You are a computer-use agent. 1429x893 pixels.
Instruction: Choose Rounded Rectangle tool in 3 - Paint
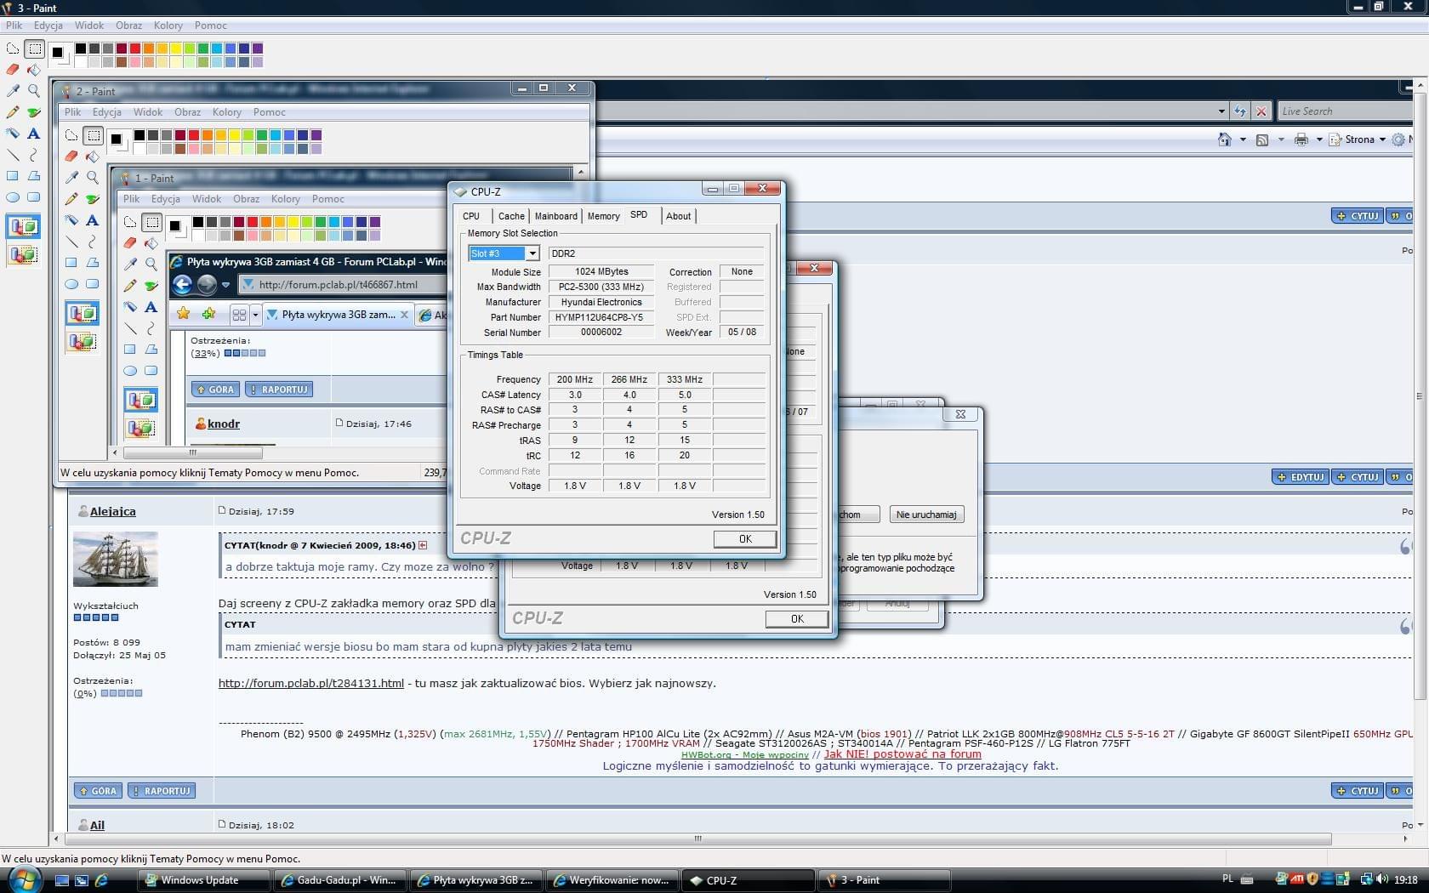coord(34,196)
